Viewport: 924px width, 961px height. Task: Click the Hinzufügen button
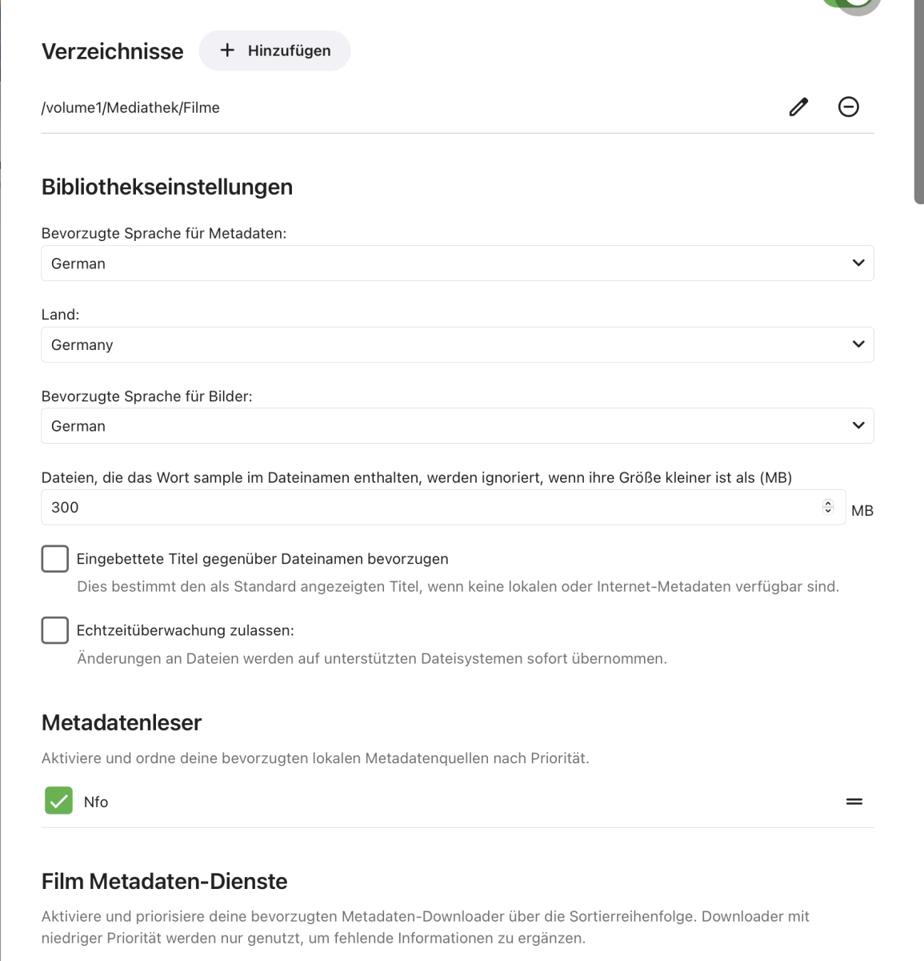[274, 50]
